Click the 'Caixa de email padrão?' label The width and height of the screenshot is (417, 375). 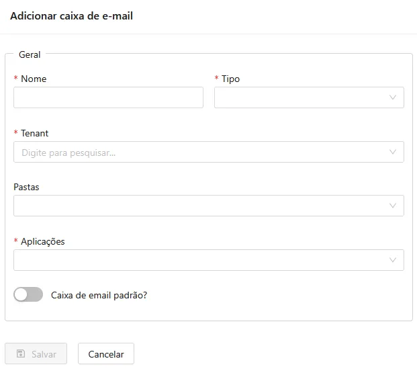99,296
